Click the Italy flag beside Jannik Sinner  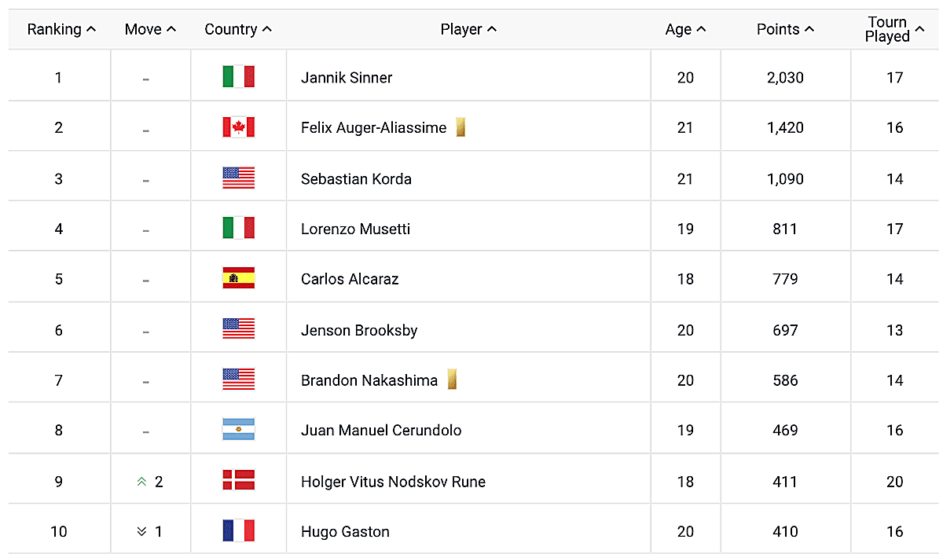pyautogui.click(x=238, y=77)
